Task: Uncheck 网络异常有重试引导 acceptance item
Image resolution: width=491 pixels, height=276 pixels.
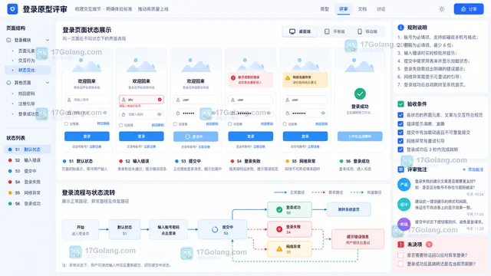Action: [400, 141]
